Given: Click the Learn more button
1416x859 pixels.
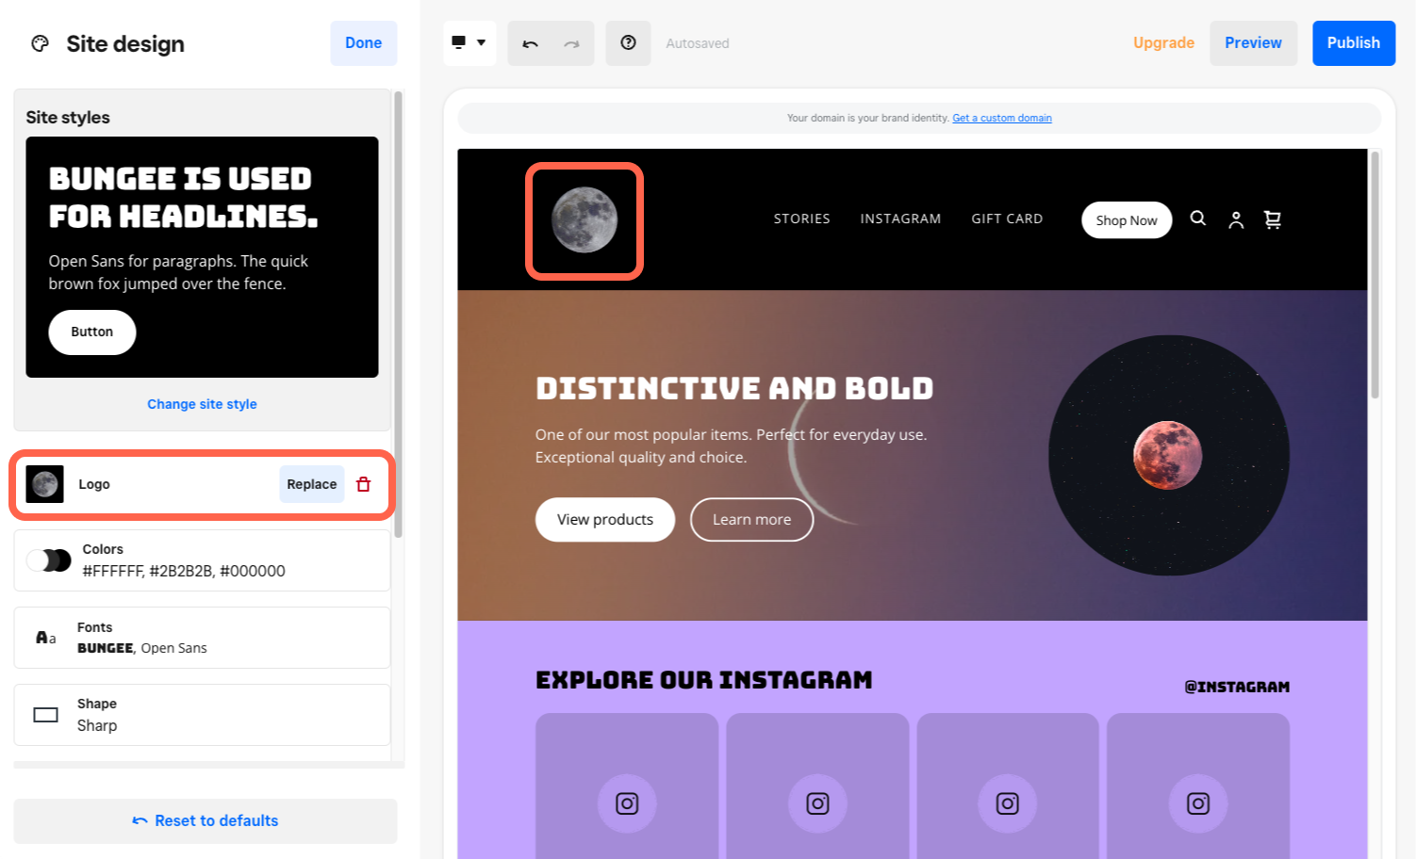Looking at the screenshot, I should click(751, 520).
